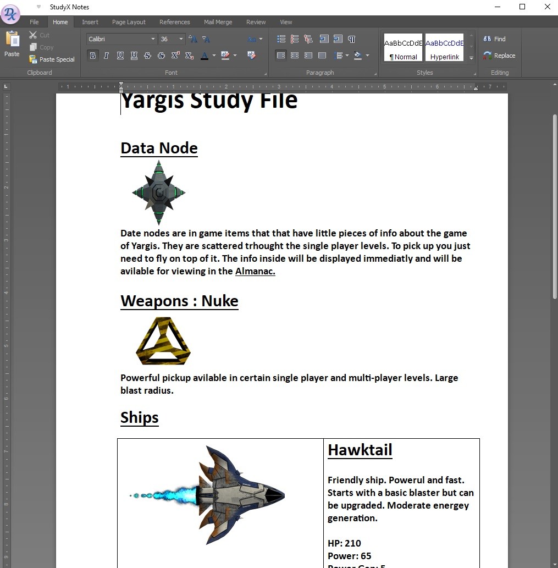Switch to the Mail Merge ribbon tab
This screenshot has height=568, width=558.
(x=218, y=22)
